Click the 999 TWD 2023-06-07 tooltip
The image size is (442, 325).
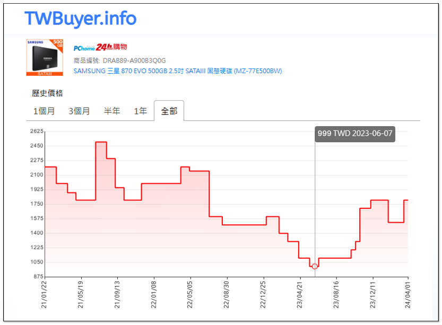pyautogui.click(x=354, y=134)
